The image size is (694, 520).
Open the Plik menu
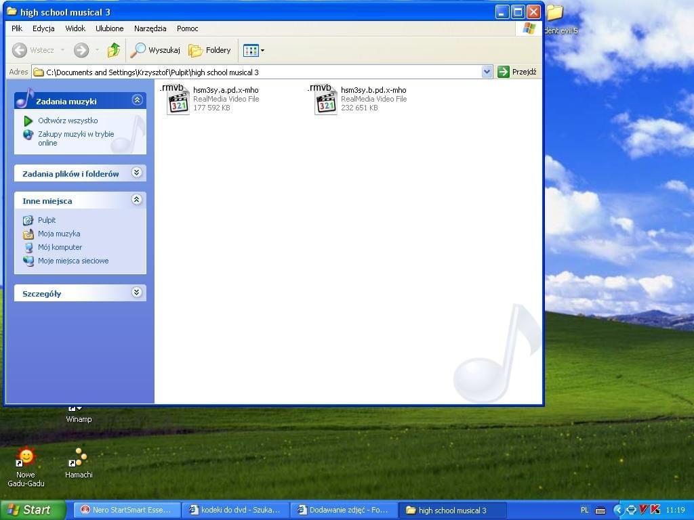pos(17,28)
